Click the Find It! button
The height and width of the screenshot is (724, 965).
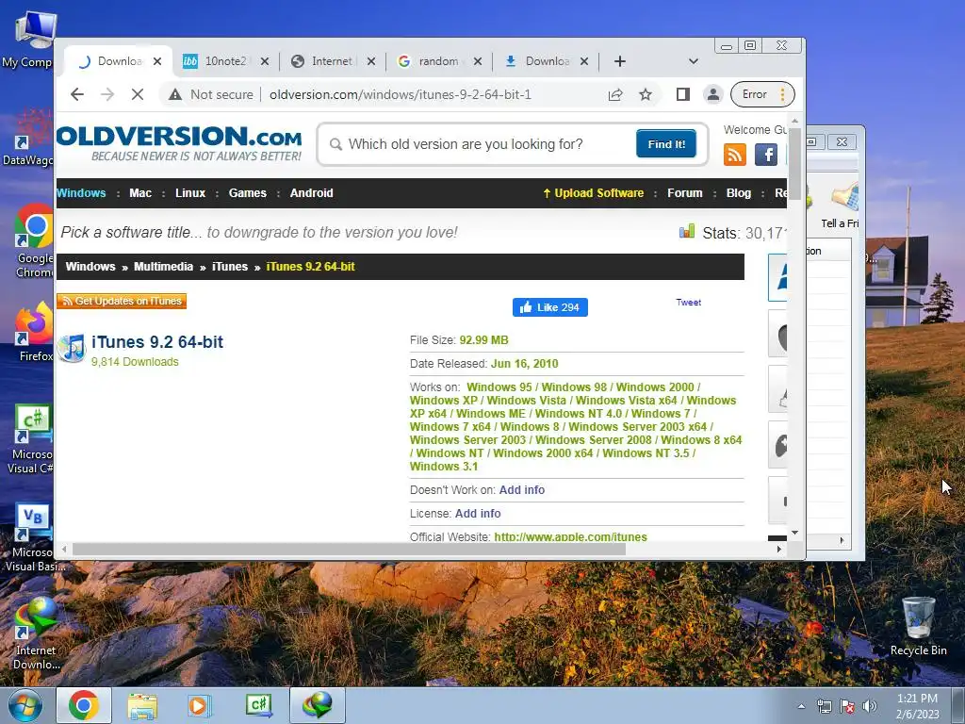666,144
